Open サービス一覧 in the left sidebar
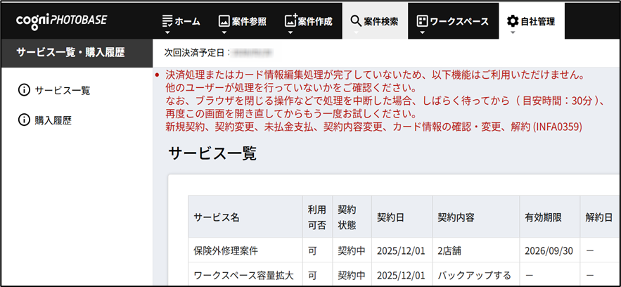Viewport: 621px width, 287px height. click(x=63, y=90)
